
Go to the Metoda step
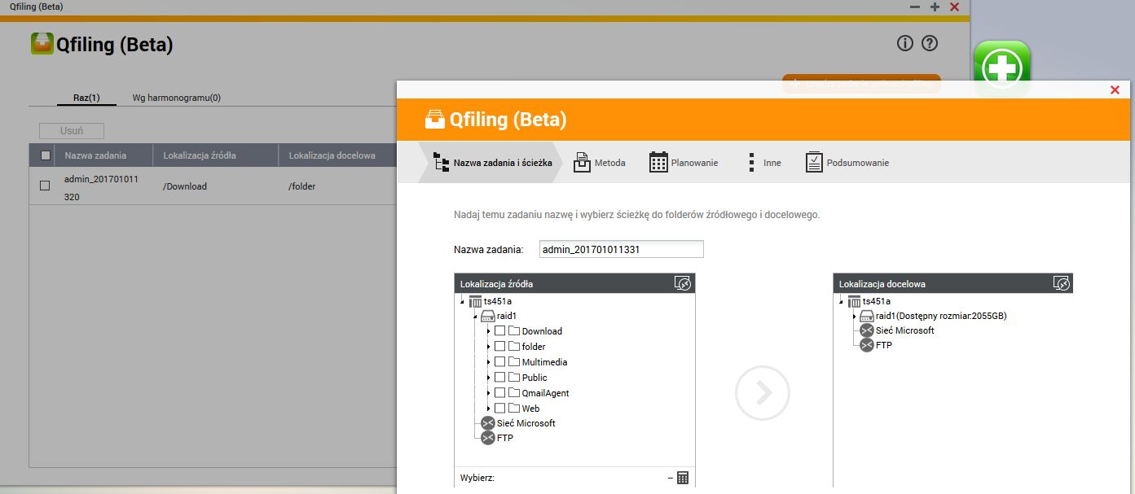tap(600, 163)
